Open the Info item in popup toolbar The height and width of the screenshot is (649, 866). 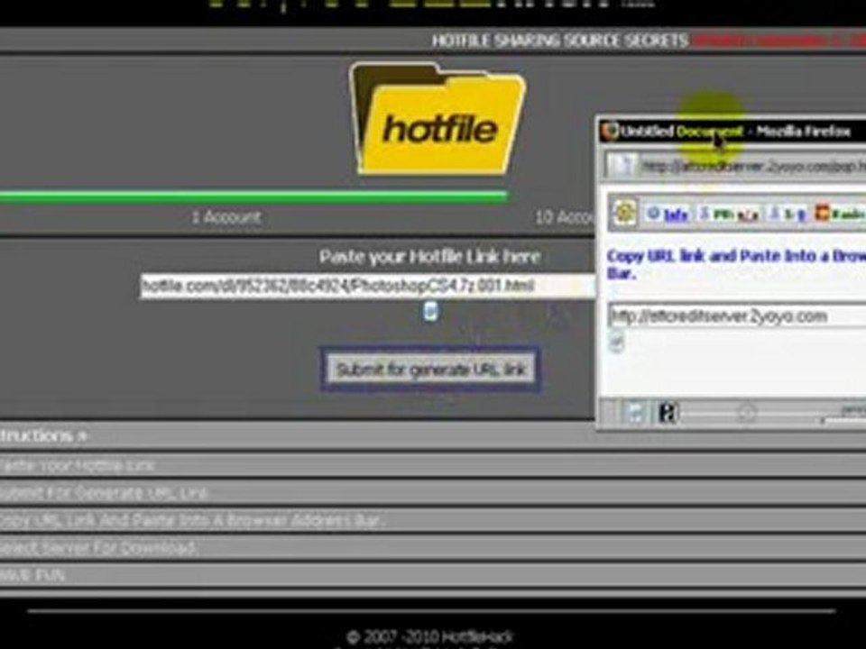pyautogui.click(x=668, y=215)
